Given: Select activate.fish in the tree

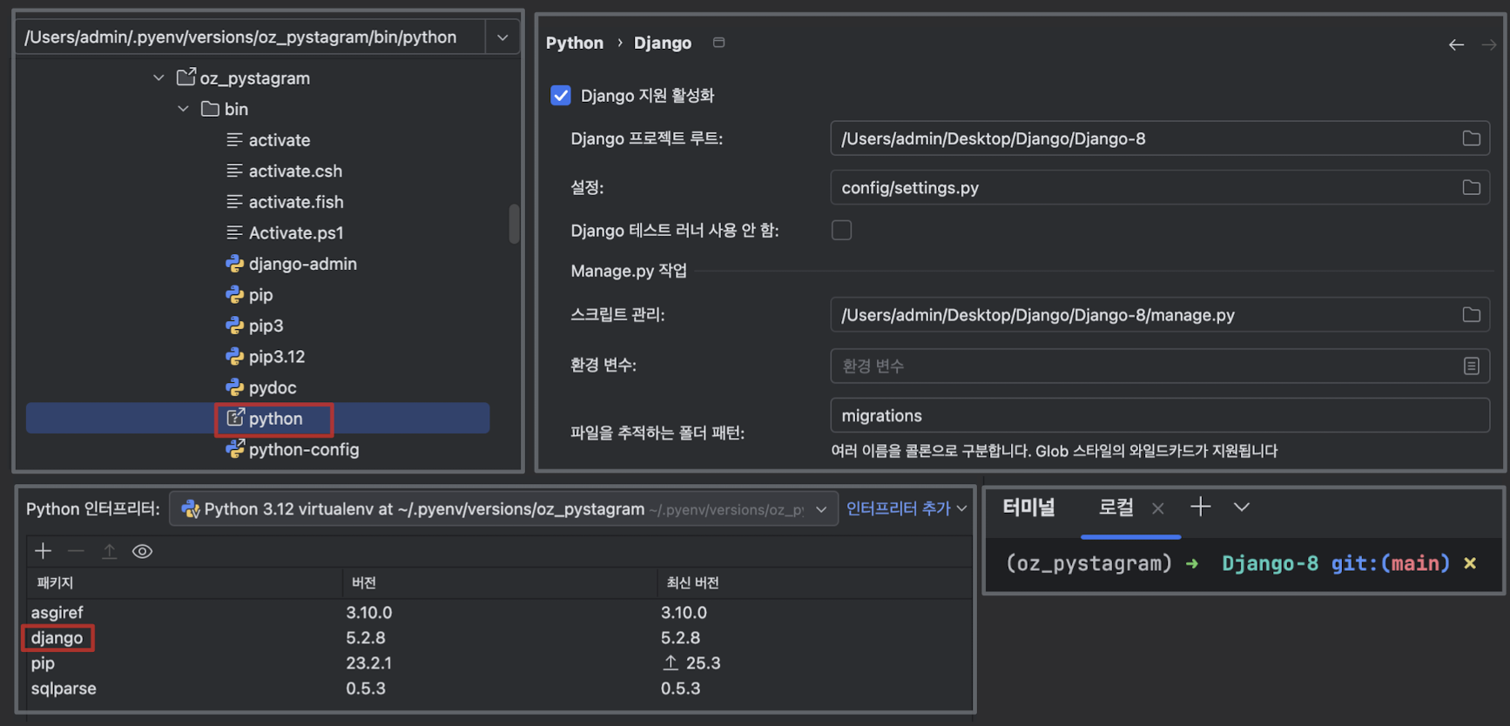Looking at the screenshot, I should [296, 202].
